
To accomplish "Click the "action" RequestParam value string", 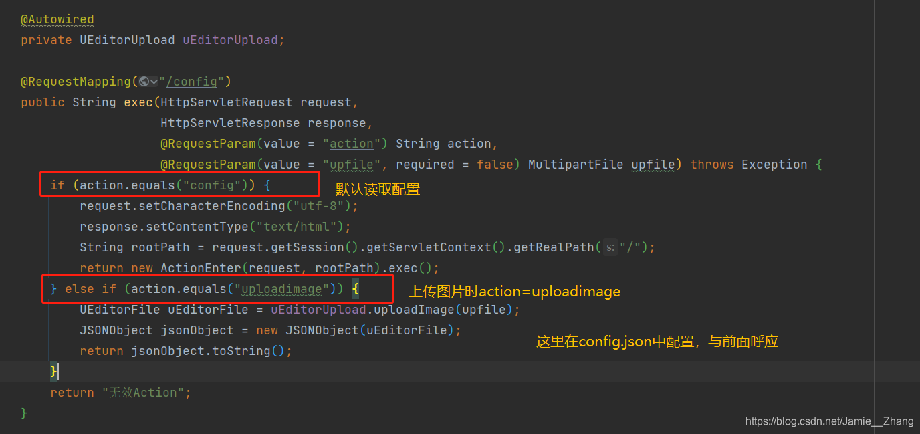I will pyautogui.click(x=352, y=144).
